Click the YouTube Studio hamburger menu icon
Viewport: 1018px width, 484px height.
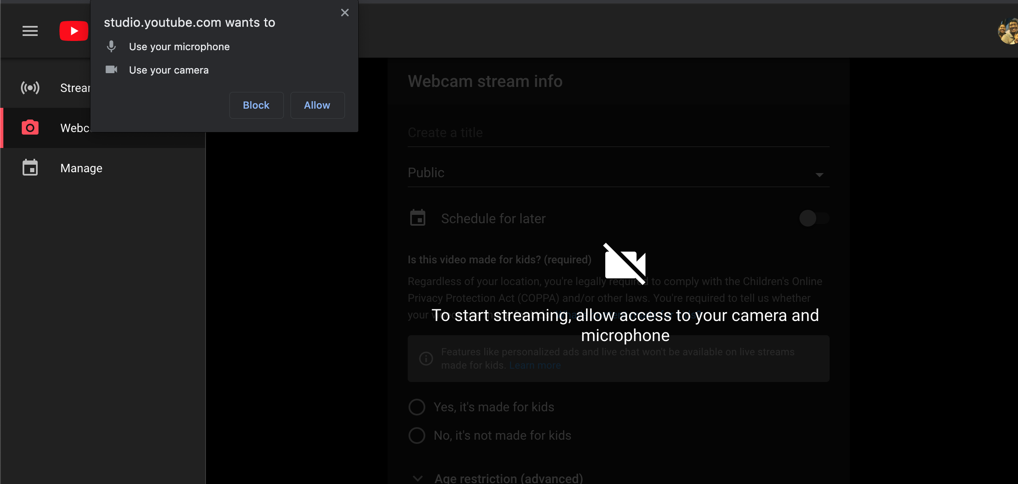pos(29,31)
